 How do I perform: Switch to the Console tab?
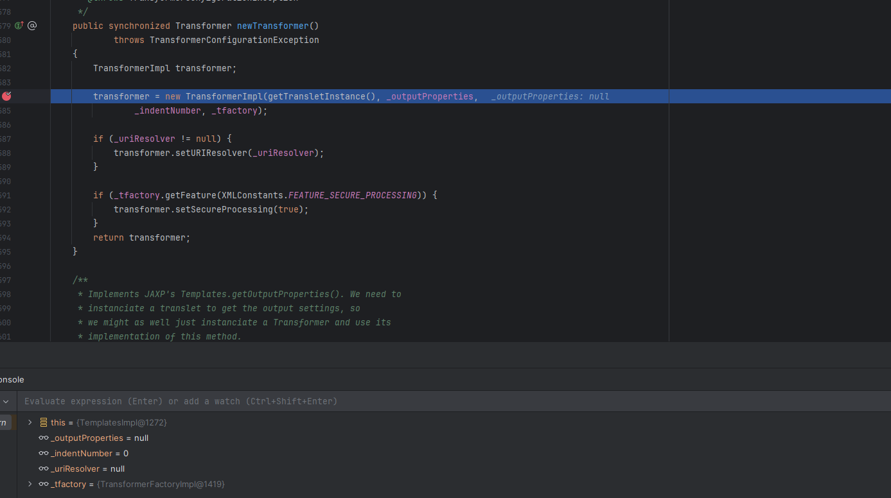pos(12,379)
